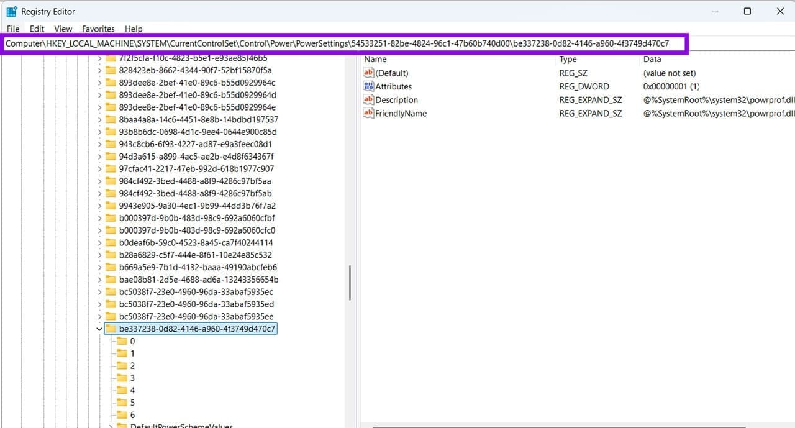This screenshot has height=428, width=795.
Task: Click folder icon of key b000397d ending cfc0
Action: [x=111, y=230]
